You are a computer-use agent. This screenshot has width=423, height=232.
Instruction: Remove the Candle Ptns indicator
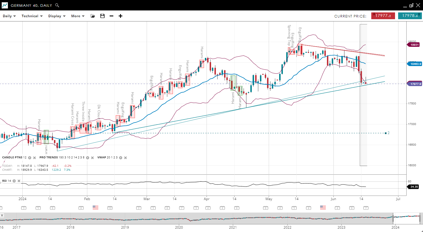tap(34, 158)
